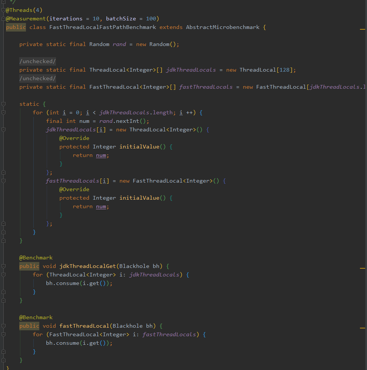Click @Benchmark above fastThreadLocal method
367x370 pixels.
coord(36,317)
